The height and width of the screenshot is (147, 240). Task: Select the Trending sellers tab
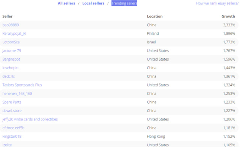click(x=124, y=3)
